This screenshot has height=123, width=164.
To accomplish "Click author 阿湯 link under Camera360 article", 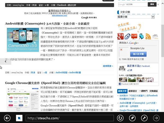I will tap(33, 72).
